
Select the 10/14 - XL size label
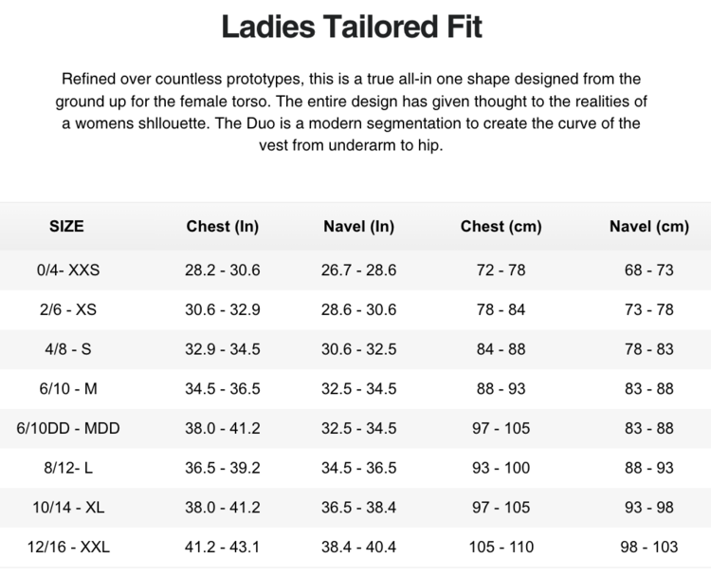(68, 508)
